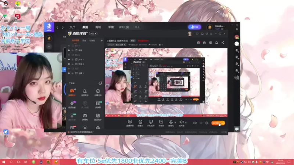This screenshot has height=165, width=294.
Task: Open the message icon in title bar
Action: click(x=197, y=34)
